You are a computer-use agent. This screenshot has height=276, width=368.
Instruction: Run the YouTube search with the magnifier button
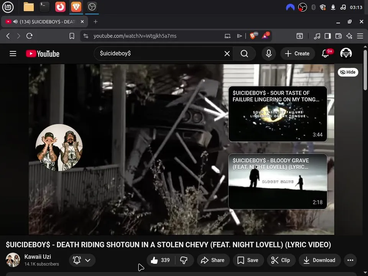click(x=244, y=54)
